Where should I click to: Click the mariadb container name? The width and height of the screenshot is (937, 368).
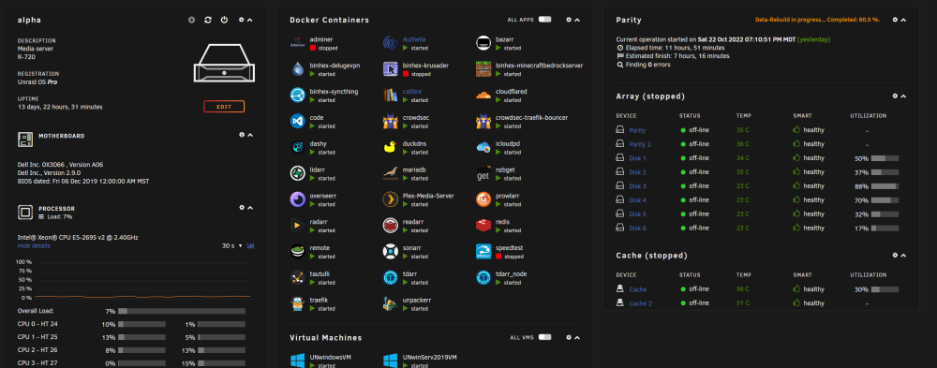pyautogui.click(x=415, y=169)
